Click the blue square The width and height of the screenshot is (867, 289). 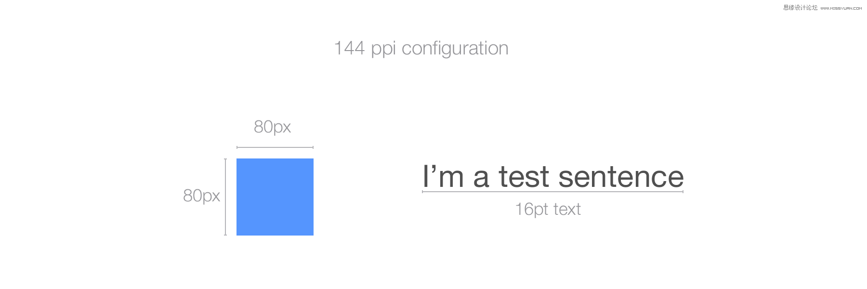275,197
